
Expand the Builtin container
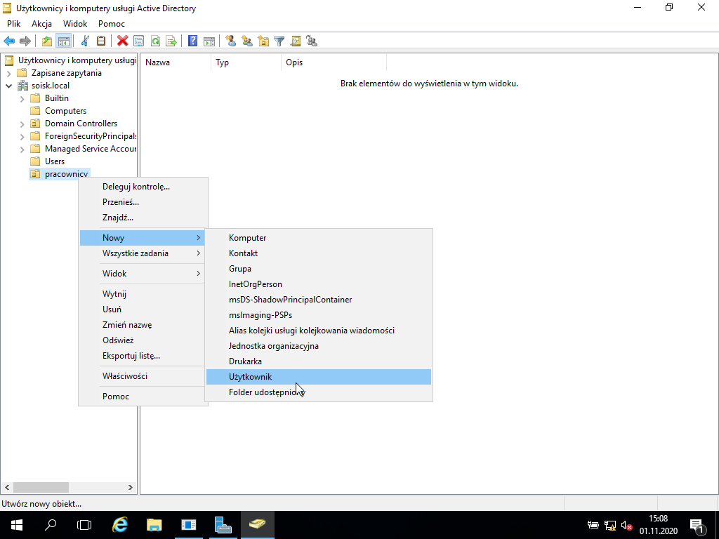coord(22,98)
